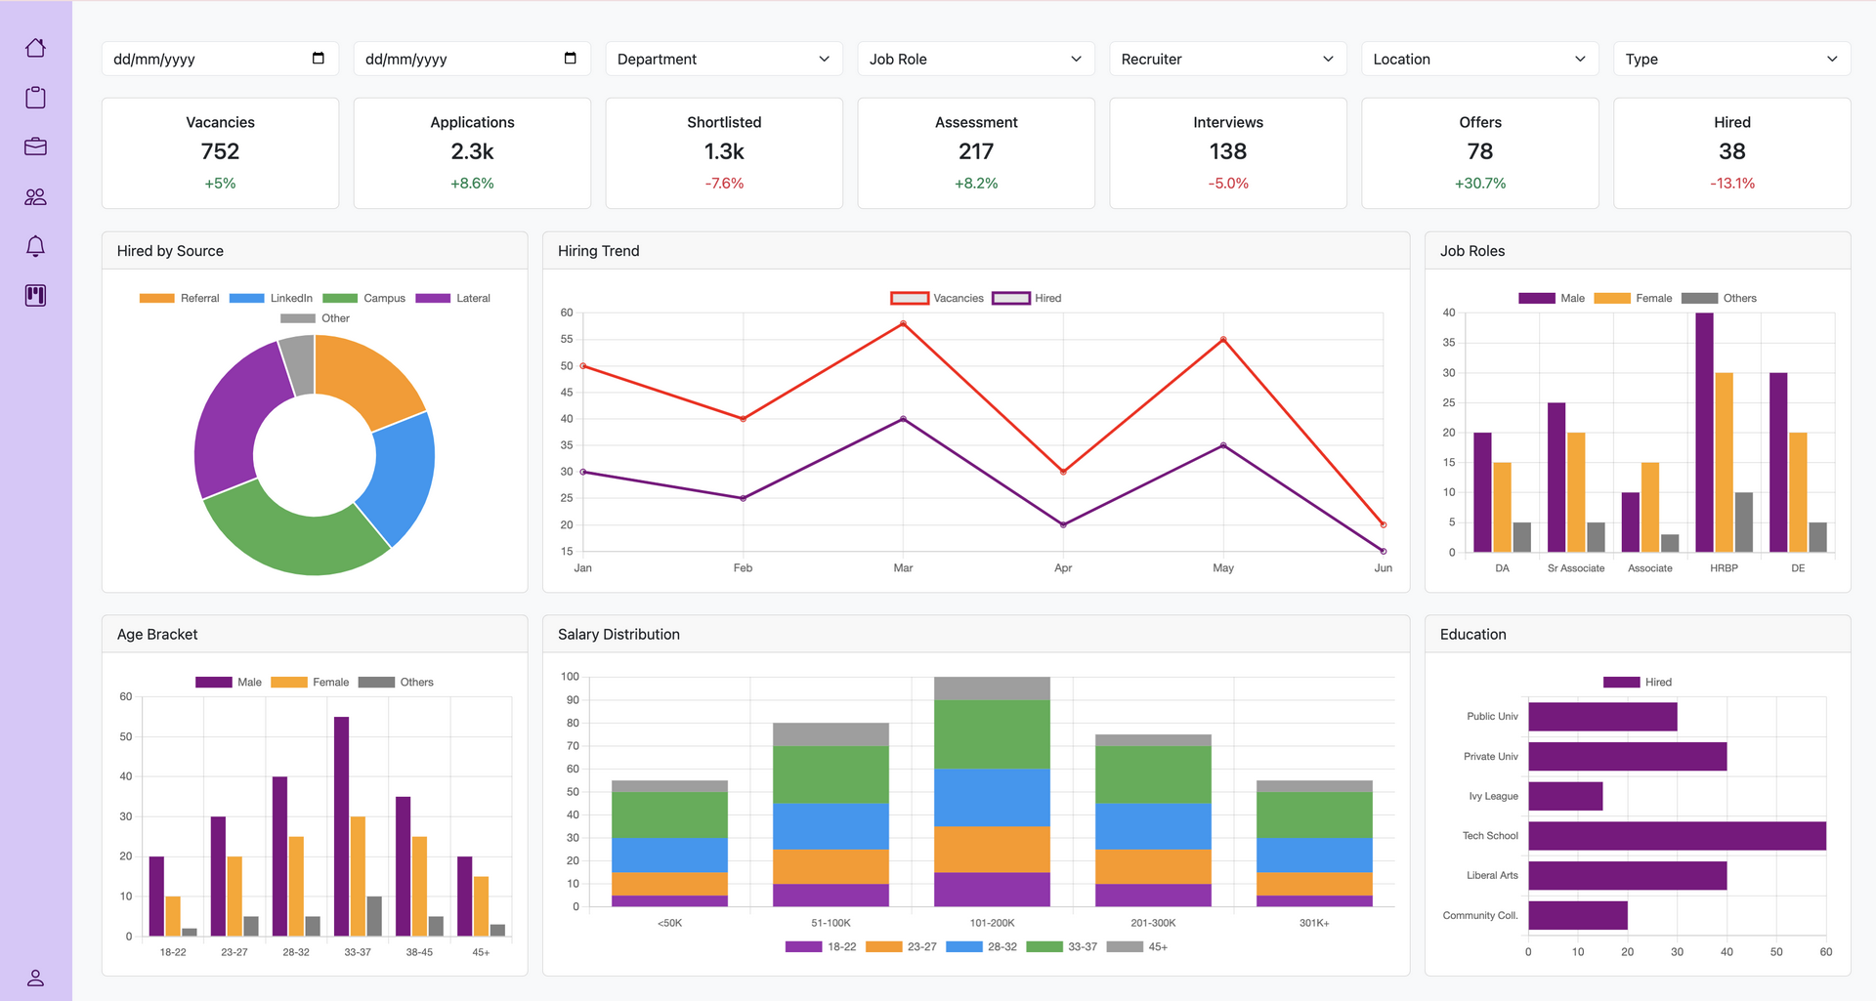
Task: Open the user profile icon
Action: point(35,978)
